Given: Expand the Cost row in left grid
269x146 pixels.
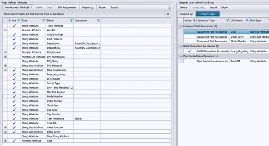Looking at the screenshot, I should [5, 141].
